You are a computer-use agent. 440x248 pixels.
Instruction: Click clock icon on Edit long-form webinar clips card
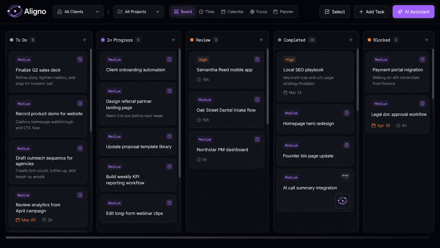[169, 203]
